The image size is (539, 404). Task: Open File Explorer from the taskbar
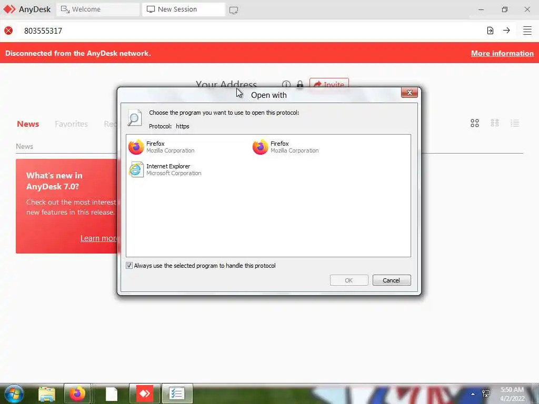[46, 394]
